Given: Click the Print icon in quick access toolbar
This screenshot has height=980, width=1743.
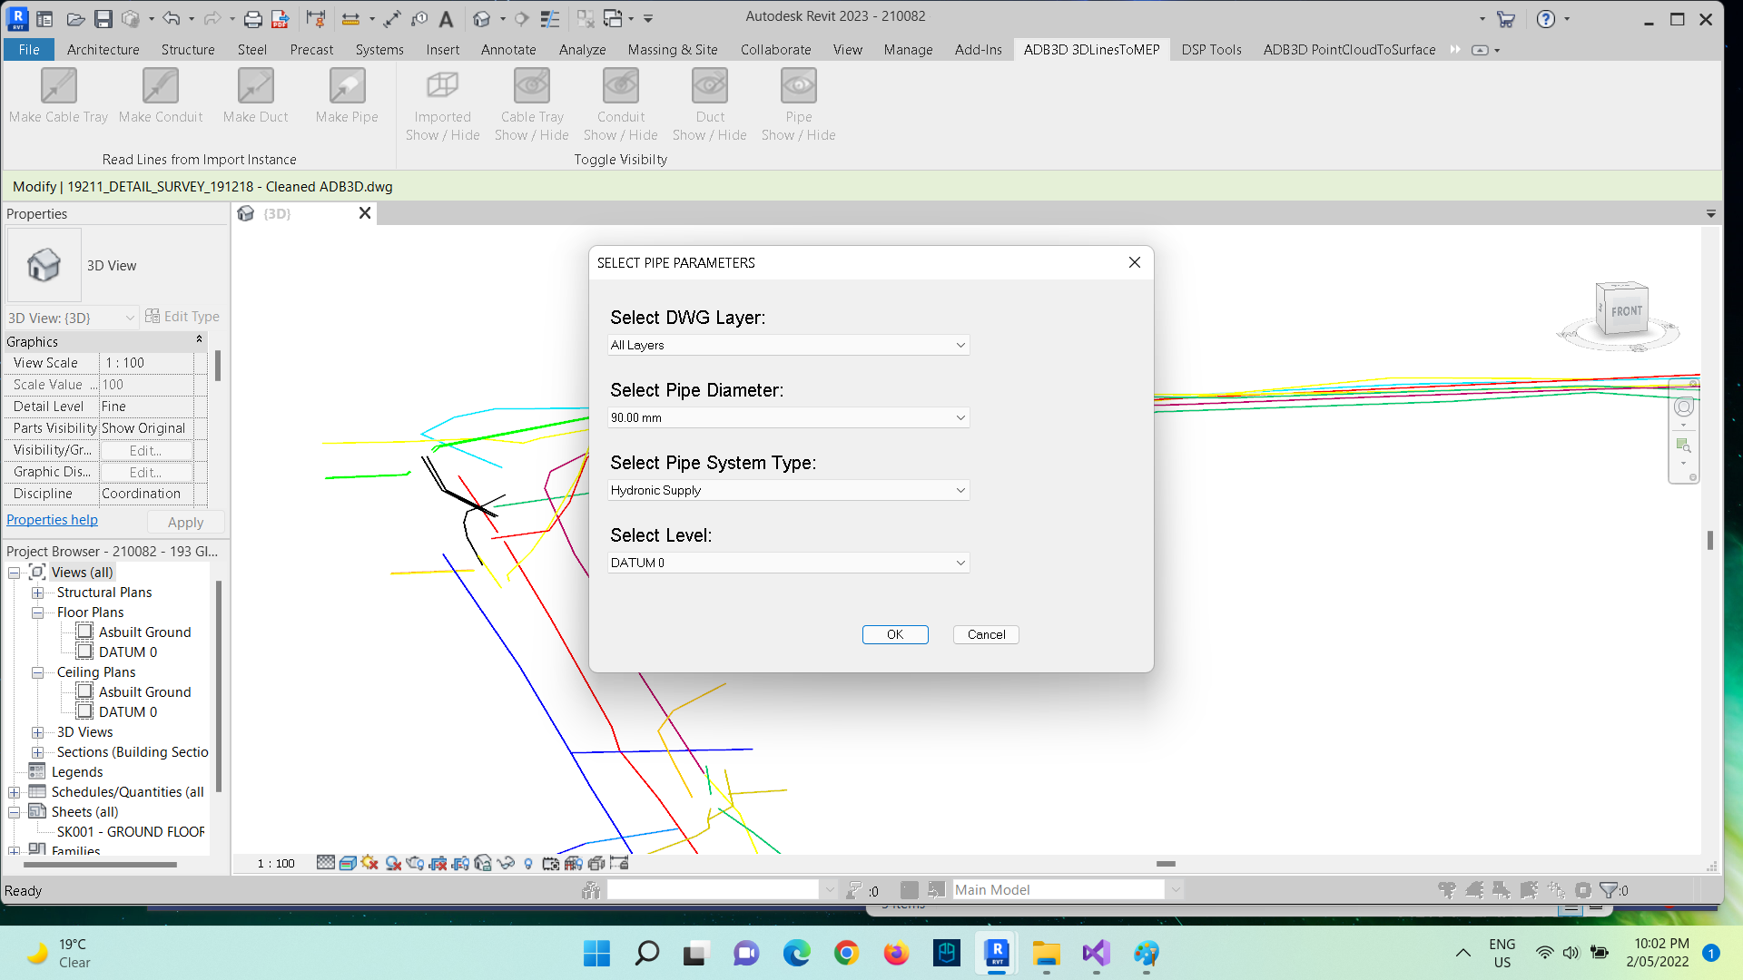Looking at the screenshot, I should pyautogui.click(x=253, y=18).
